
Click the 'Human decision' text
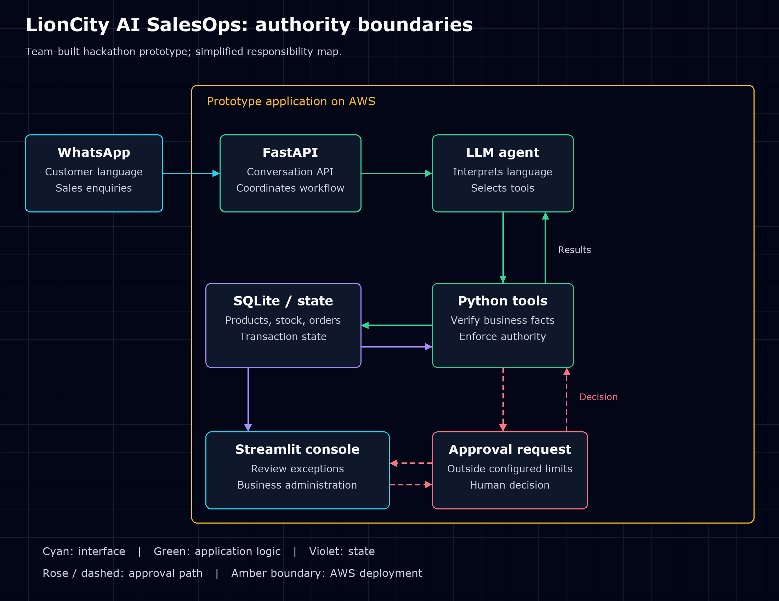[x=510, y=485]
